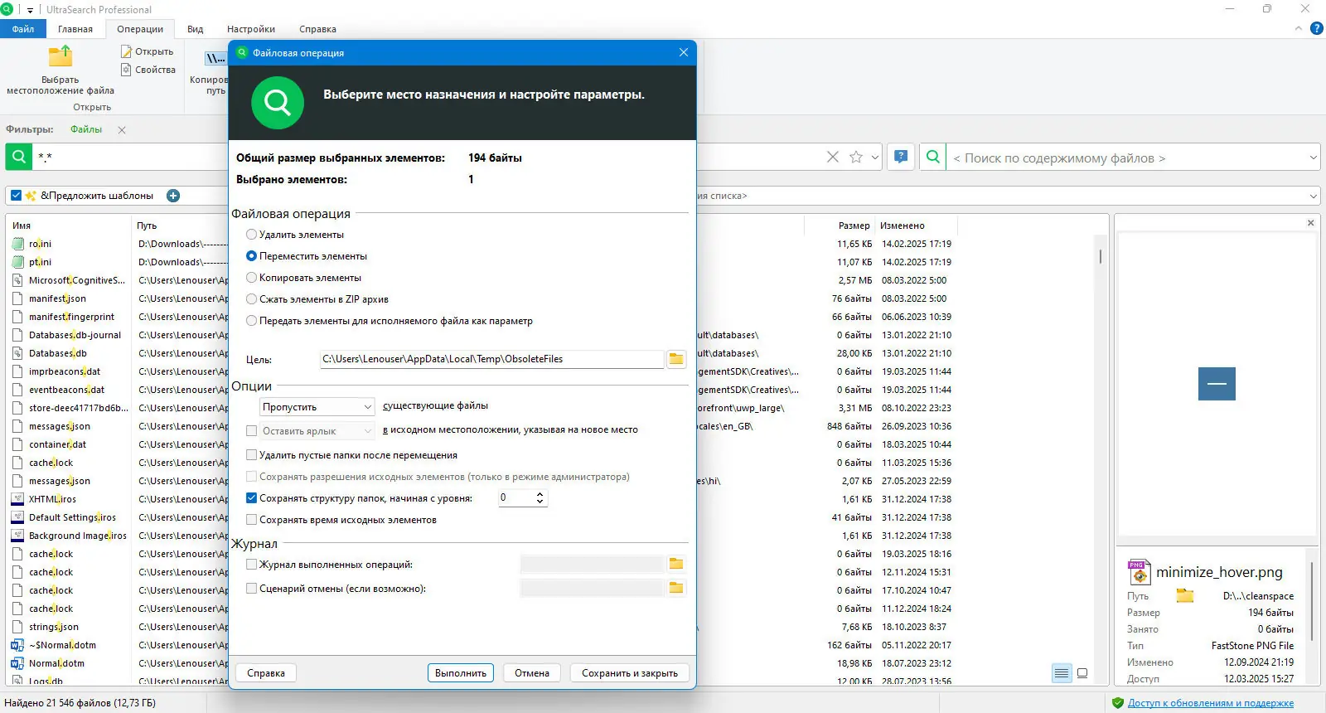Open help via the blue question icon top-right

click(x=1317, y=29)
